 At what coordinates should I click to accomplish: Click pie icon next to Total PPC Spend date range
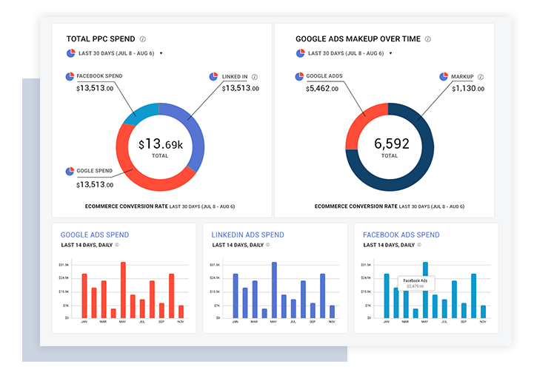[x=70, y=53]
